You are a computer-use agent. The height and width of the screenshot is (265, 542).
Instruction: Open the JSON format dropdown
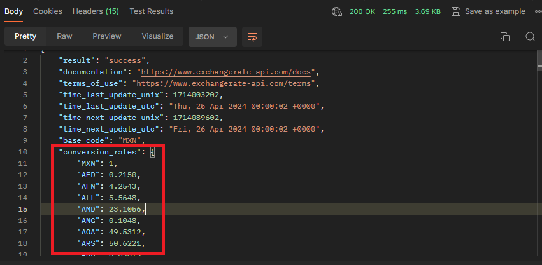coord(213,37)
